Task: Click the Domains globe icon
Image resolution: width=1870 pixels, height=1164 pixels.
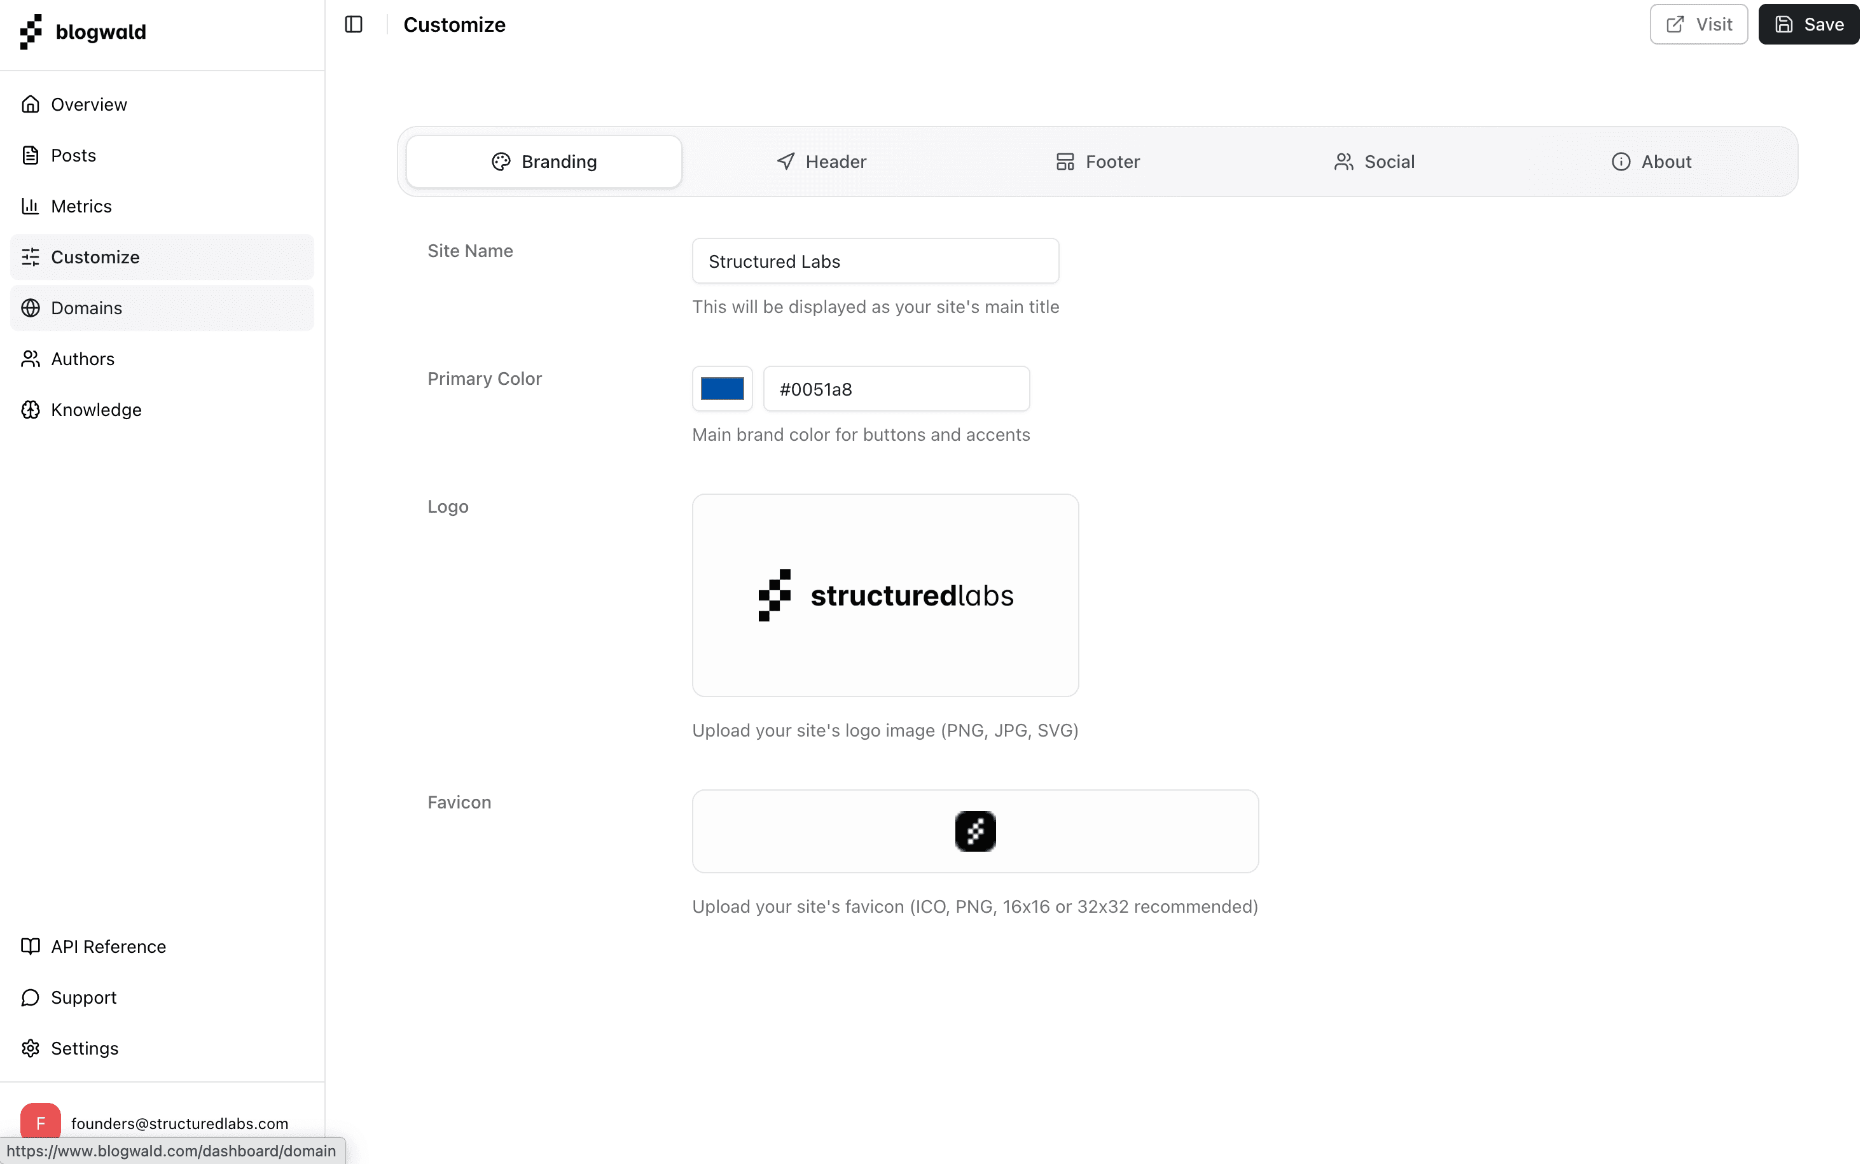Action: 31,307
